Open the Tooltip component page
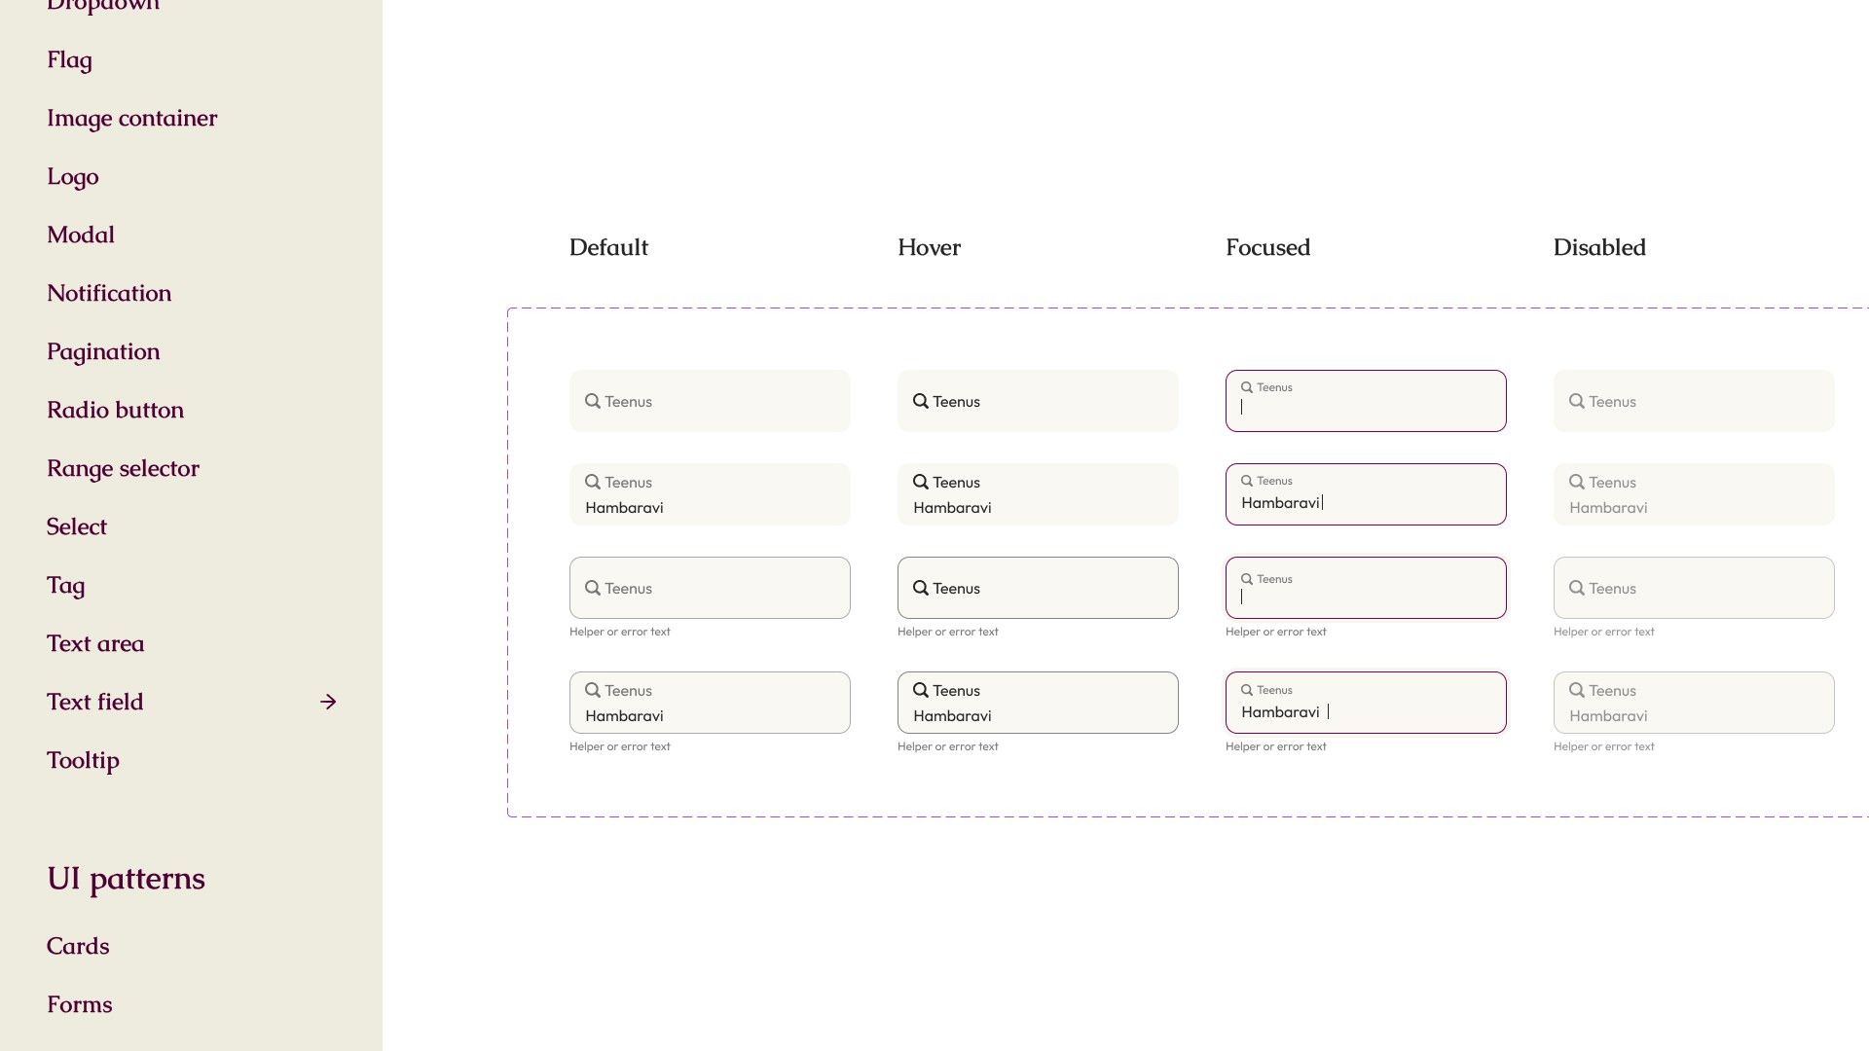 [83, 760]
